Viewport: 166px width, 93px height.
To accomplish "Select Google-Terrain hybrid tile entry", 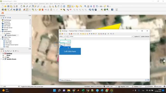I will coord(12,45).
